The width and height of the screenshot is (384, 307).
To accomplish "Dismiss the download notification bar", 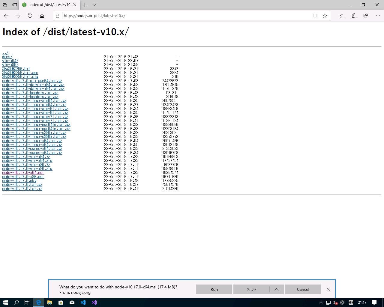I will coord(328,289).
